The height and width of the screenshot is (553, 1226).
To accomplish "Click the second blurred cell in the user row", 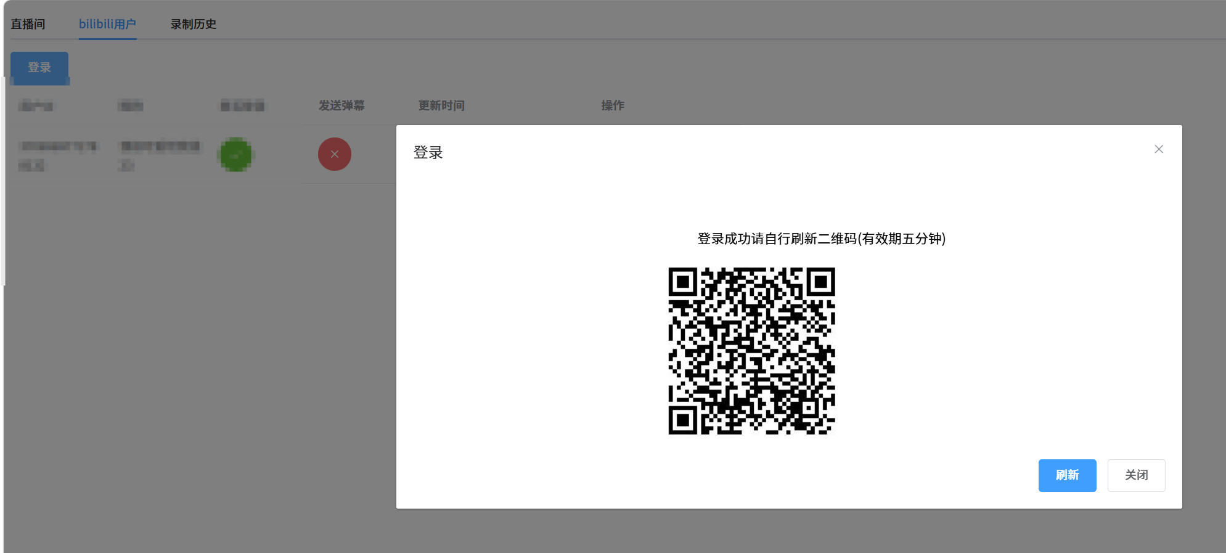I will pyautogui.click(x=160, y=155).
